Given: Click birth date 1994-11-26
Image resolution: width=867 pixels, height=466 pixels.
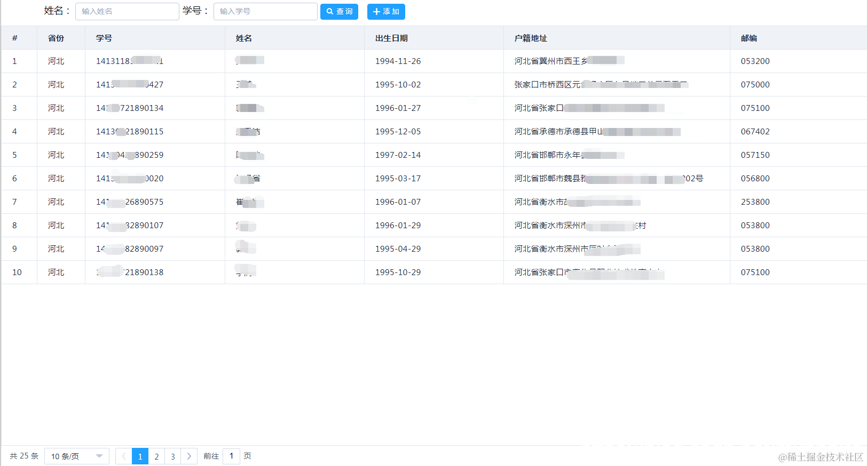Looking at the screenshot, I should point(398,61).
